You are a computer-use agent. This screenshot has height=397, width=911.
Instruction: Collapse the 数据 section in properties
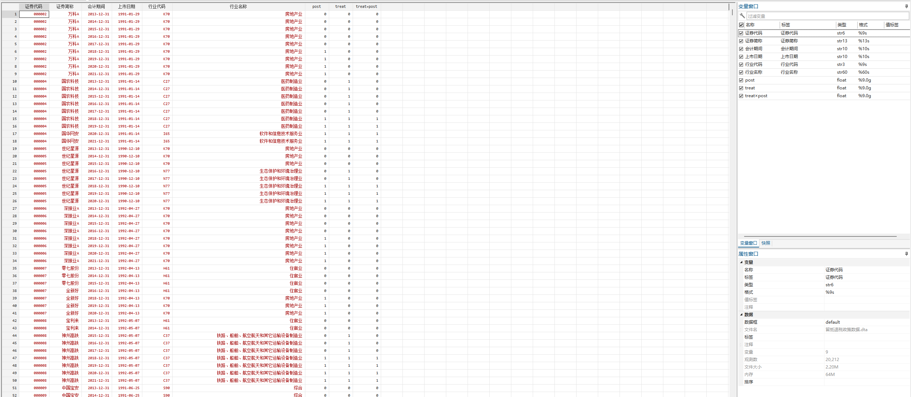pyautogui.click(x=741, y=314)
